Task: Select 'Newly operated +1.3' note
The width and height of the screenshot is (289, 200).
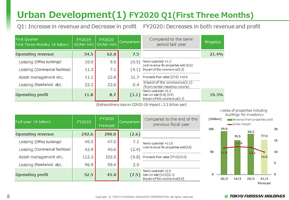Action: 157,61
